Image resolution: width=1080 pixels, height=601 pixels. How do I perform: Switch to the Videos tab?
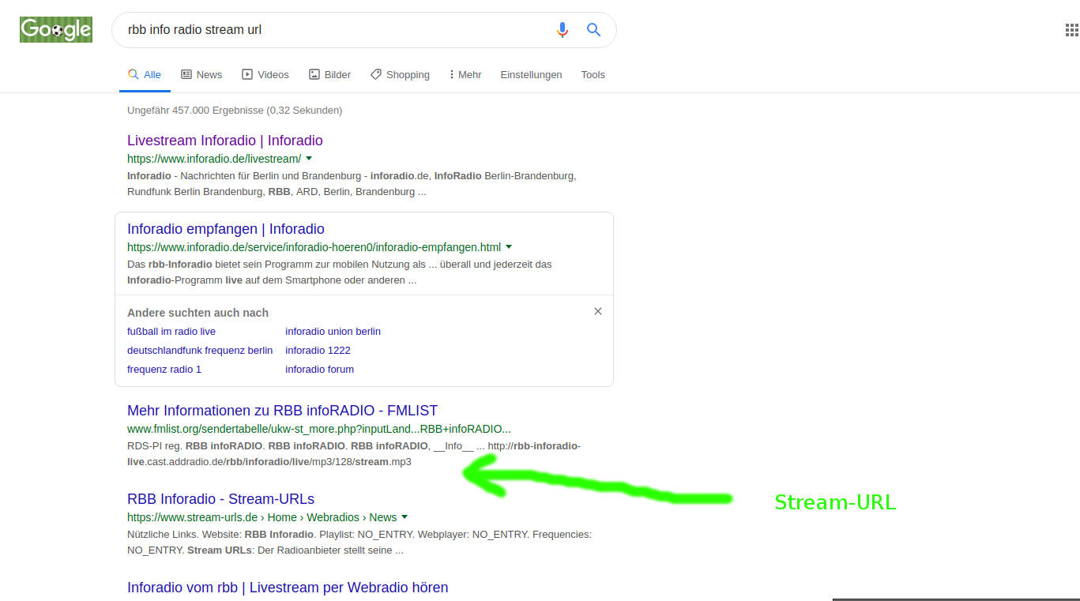click(265, 74)
